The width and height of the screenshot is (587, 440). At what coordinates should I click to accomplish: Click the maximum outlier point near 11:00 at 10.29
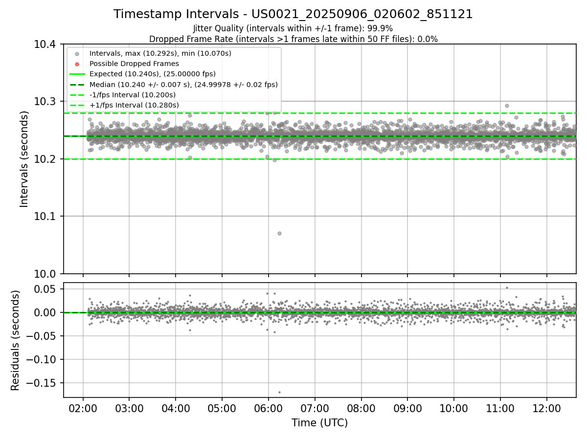(x=507, y=106)
